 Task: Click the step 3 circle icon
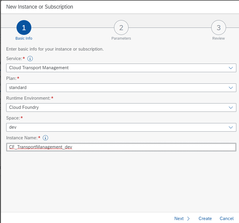coord(218,28)
